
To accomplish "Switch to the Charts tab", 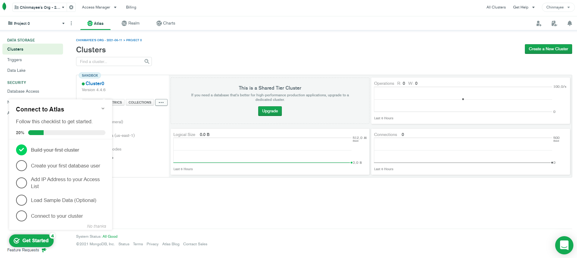I will click(x=166, y=23).
